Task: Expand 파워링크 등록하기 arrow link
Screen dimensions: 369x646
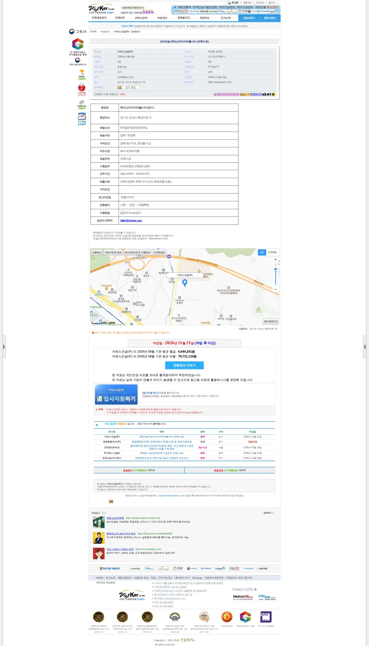Action: coord(269,513)
